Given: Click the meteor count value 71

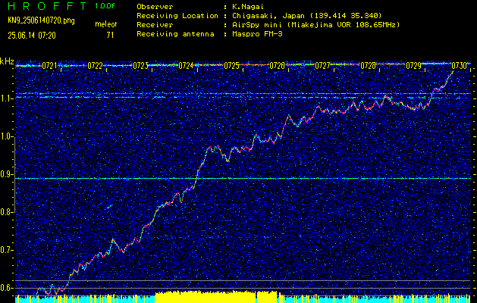Looking at the screenshot, I should pyautogui.click(x=110, y=36).
